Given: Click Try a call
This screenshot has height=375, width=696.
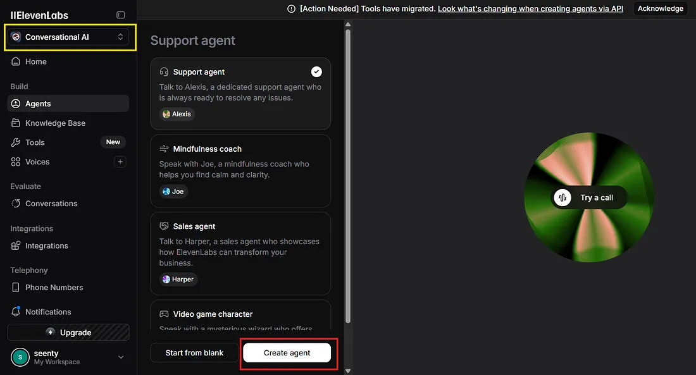Looking at the screenshot, I should click(x=589, y=197).
